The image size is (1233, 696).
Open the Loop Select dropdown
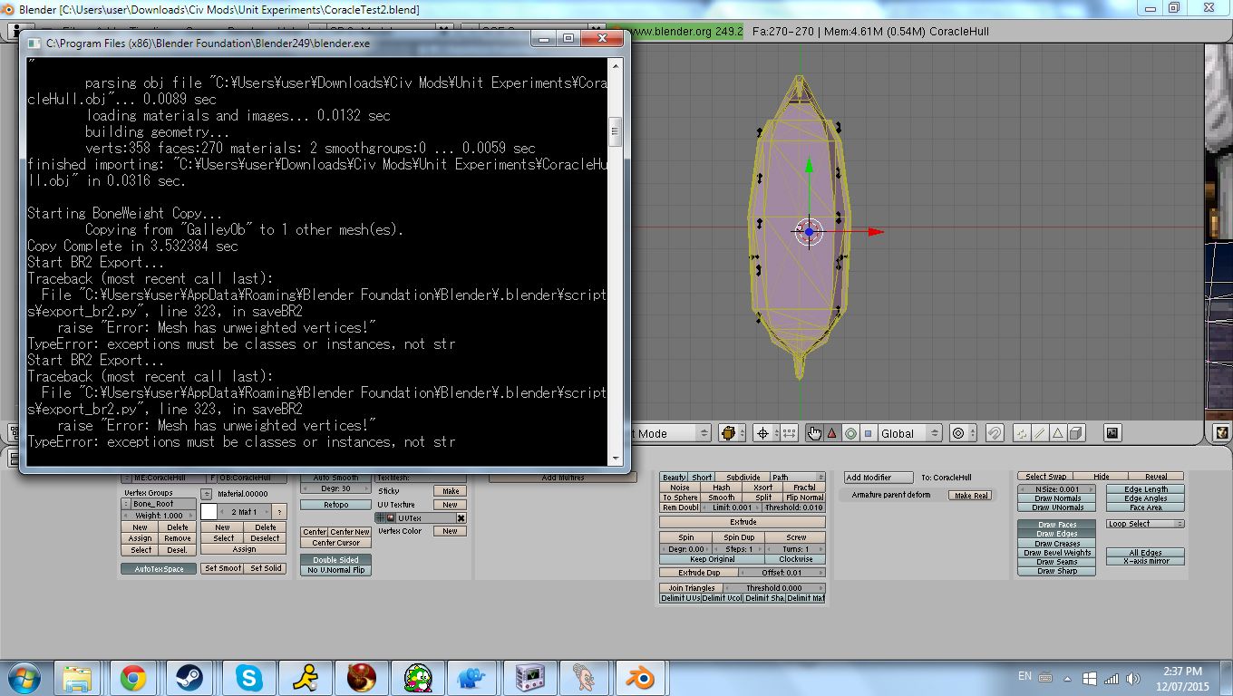point(1145,524)
